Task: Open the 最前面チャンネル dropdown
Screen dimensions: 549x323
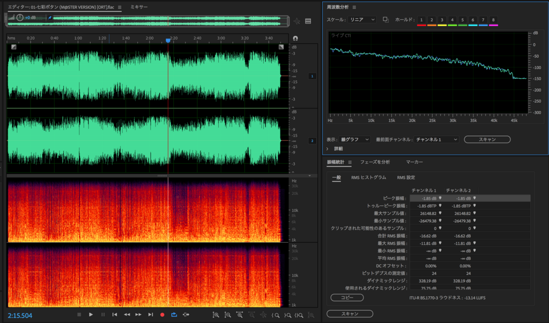Action: [x=436, y=139]
